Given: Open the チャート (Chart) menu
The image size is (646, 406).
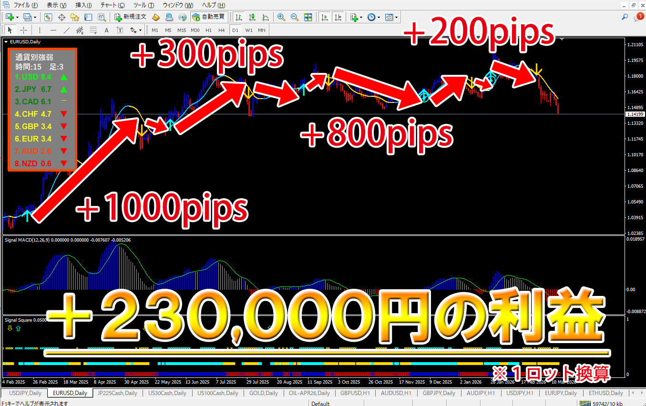Looking at the screenshot, I should (x=112, y=5).
